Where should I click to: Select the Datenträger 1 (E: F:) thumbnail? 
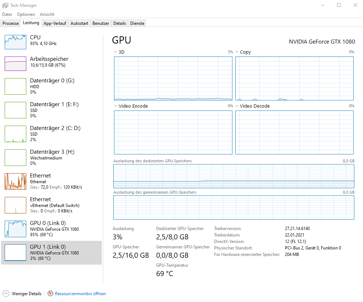(x=15, y=110)
